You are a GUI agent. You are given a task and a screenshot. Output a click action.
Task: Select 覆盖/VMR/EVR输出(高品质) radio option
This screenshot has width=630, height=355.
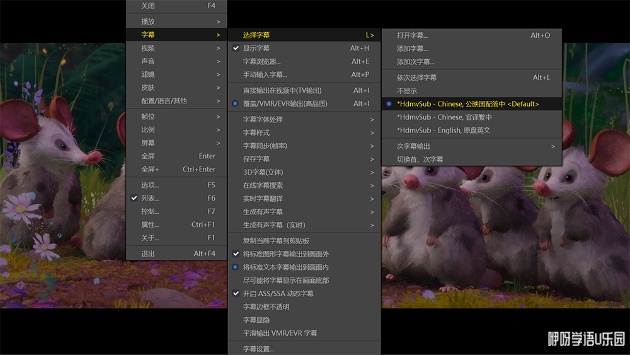point(285,103)
